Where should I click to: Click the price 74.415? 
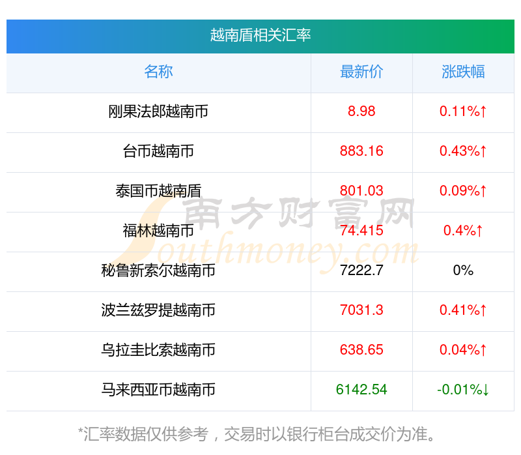pyautogui.click(x=361, y=231)
